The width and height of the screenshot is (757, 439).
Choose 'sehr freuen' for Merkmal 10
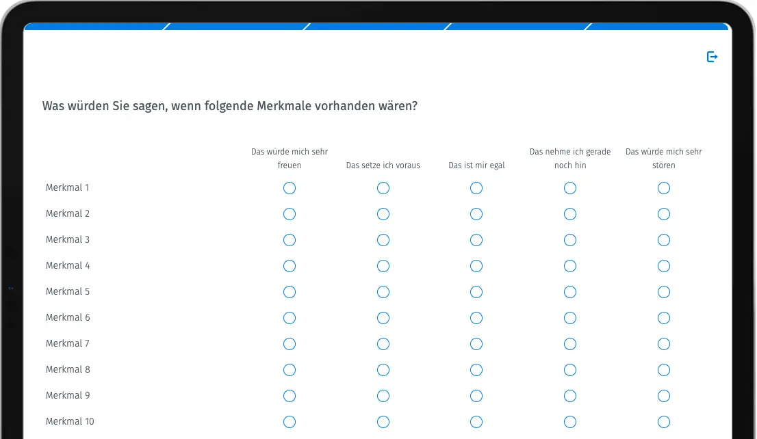pos(290,423)
